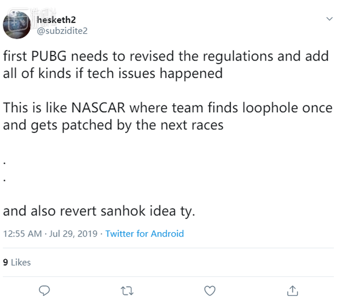Click the "all of kinds if tech issues" line
The height and width of the screenshot is (301, 339).
coord(113,73)
